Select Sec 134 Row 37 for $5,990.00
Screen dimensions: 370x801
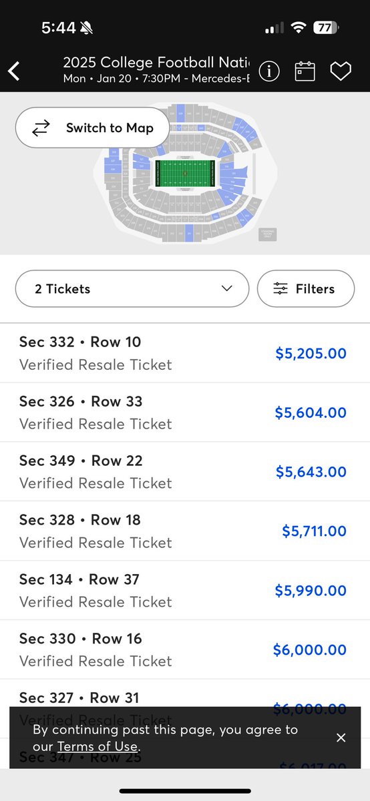[185, 590]
